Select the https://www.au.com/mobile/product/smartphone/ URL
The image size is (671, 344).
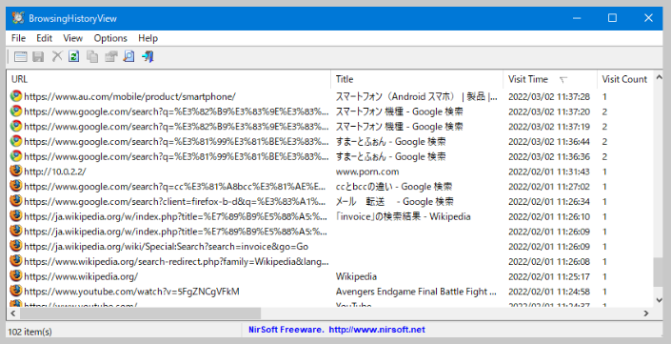(x=129, y=97)
